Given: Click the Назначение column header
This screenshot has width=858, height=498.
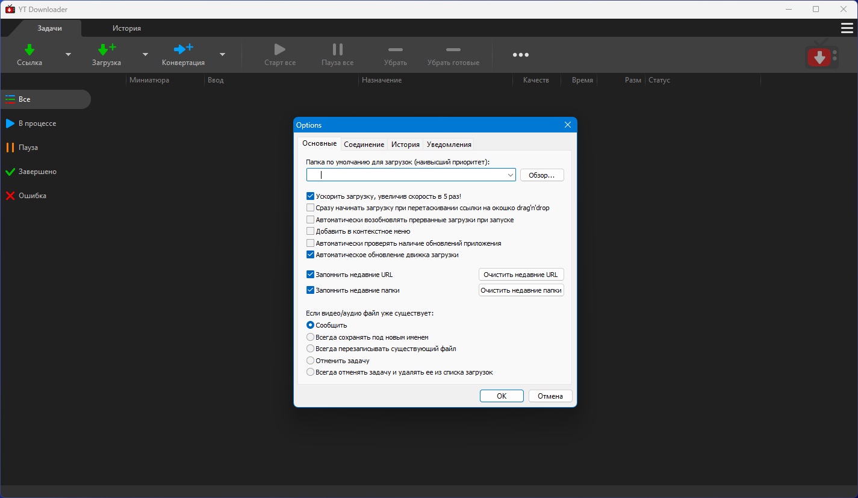Looking at the screenshot, I should [x=436, y=80].
